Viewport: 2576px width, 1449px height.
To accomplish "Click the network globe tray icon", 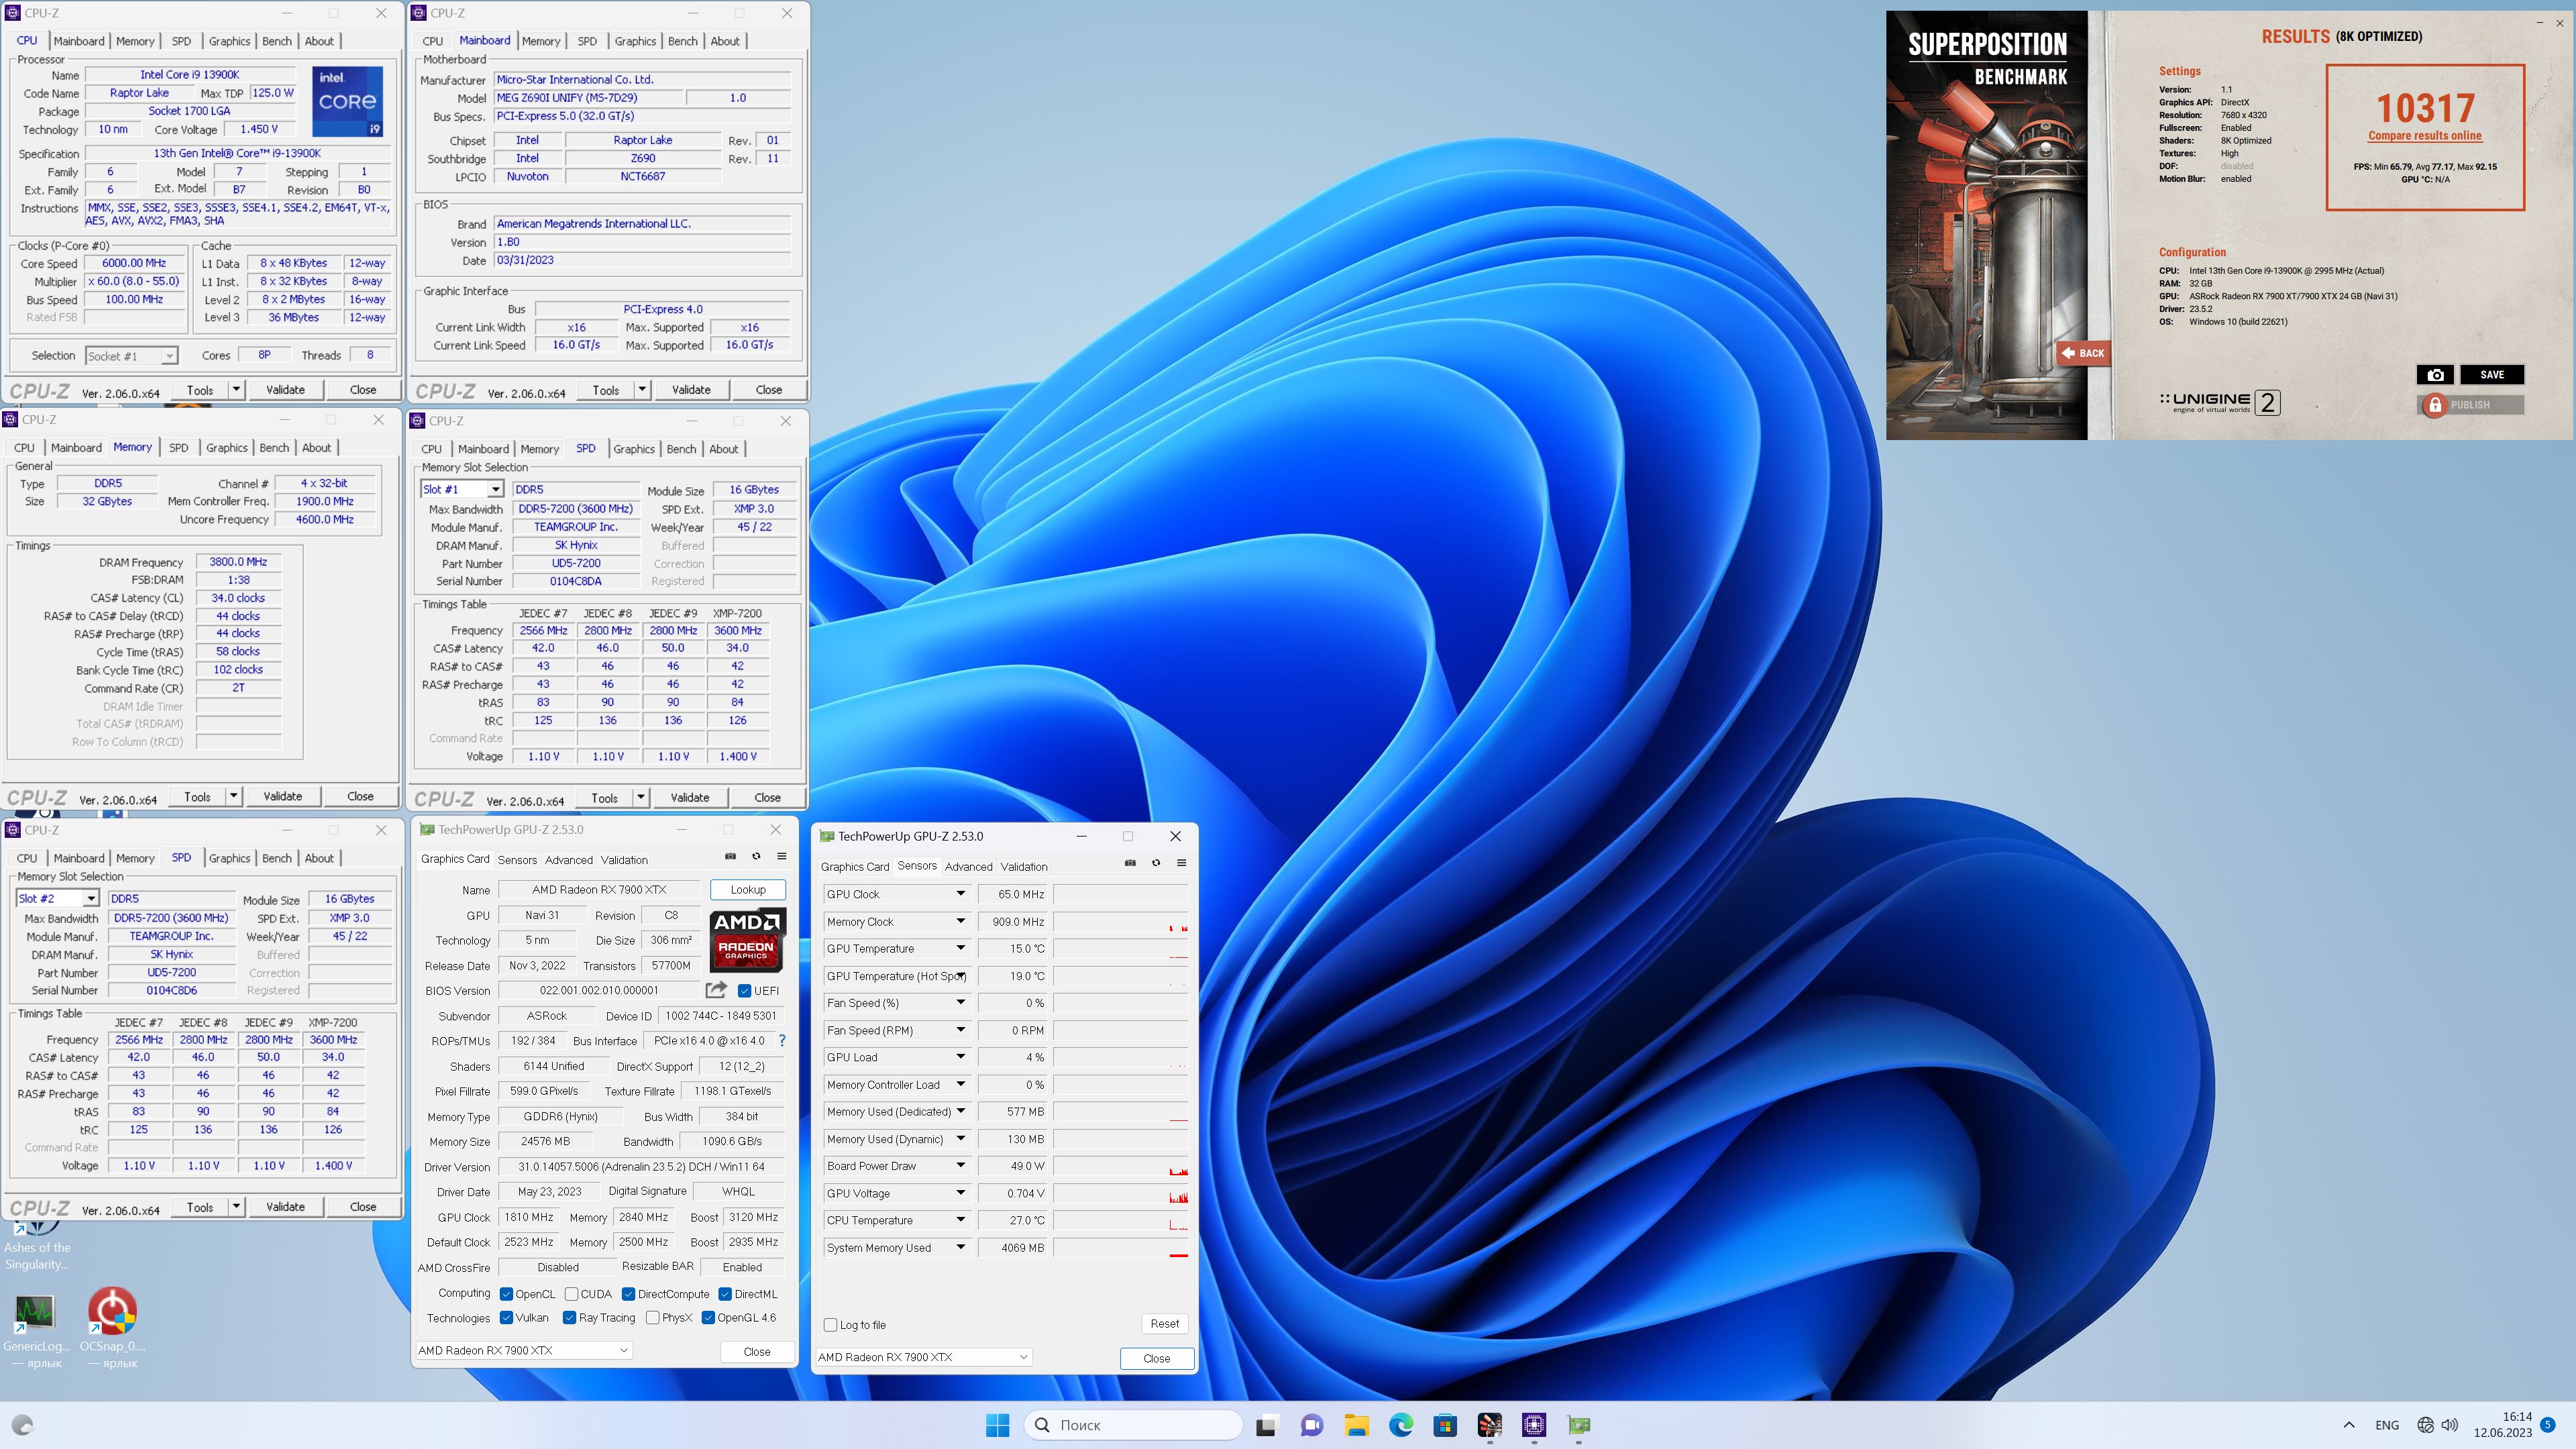I will (x=2425, y=1425).
